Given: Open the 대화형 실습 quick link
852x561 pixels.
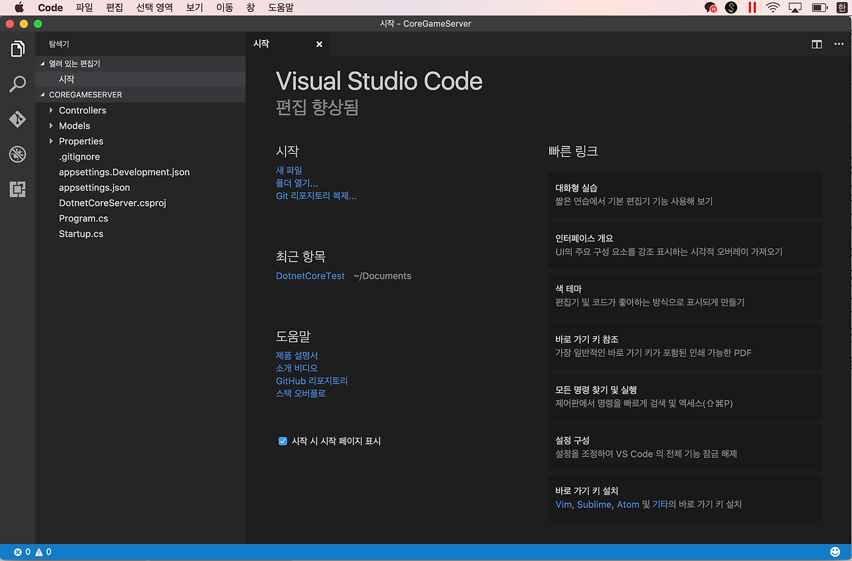Looking at the screenshot, I should 685,195.
